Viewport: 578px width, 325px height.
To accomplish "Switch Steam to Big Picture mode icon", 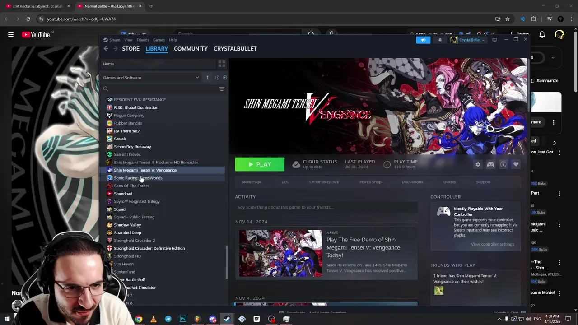I will point(494,40).
